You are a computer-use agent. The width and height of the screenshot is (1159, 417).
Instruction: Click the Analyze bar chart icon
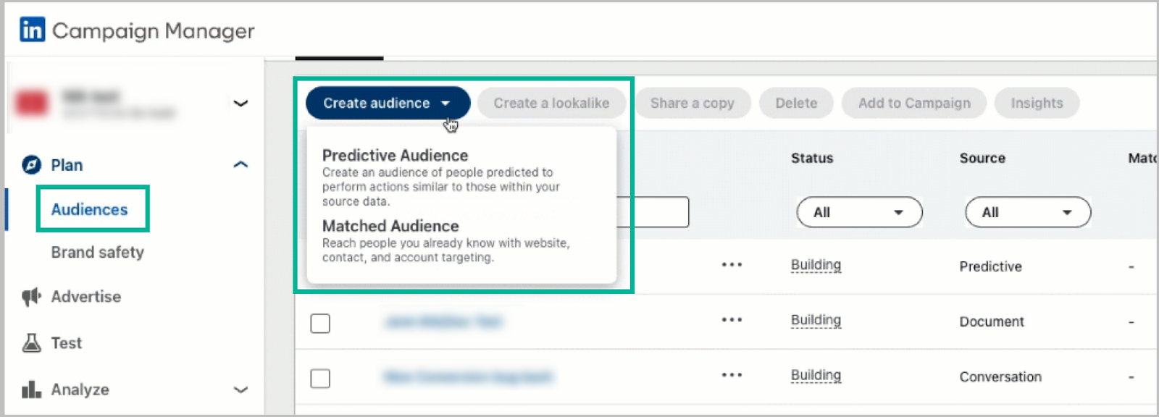[31, 389]
